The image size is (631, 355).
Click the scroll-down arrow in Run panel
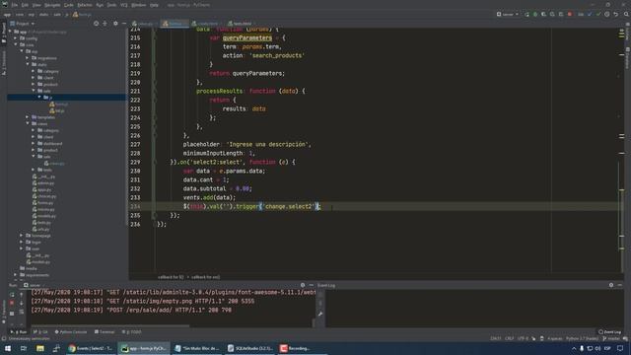point(22,303)
